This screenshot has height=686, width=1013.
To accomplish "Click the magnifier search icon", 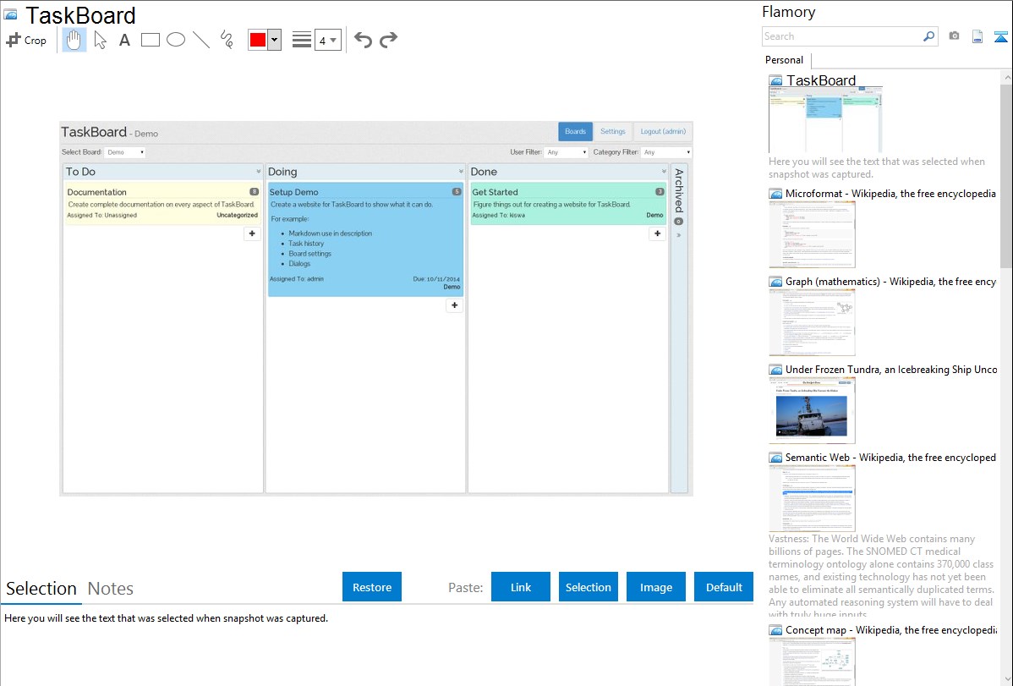I will tap(928, 36).
